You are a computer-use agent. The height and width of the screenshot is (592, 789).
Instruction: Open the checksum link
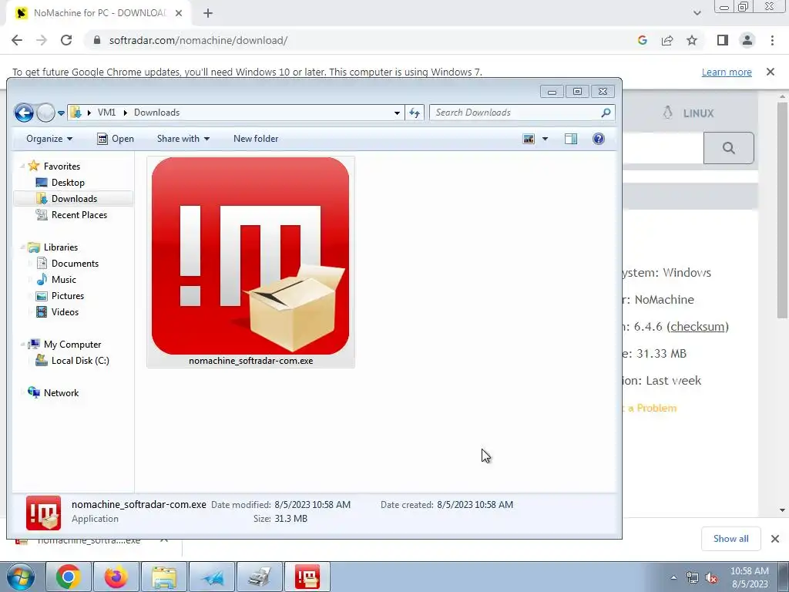pos(697,326)
